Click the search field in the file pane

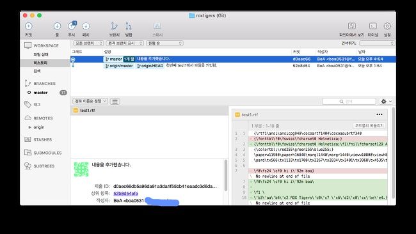(349, 102)
